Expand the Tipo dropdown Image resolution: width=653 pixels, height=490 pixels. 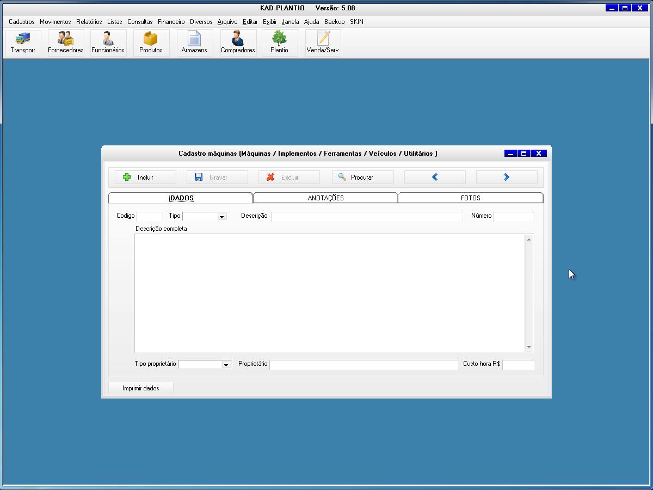point(221,217)
